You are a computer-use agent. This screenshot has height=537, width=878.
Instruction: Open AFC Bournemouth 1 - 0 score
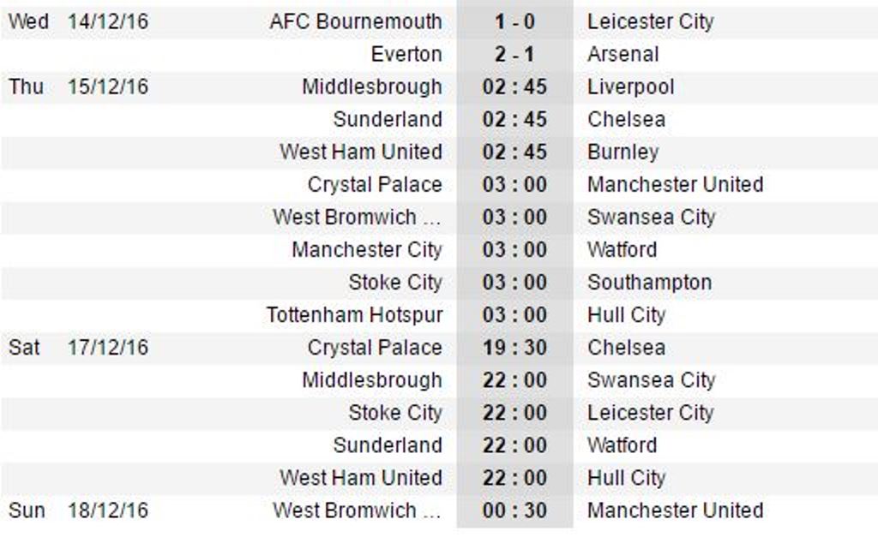[514, 21]
